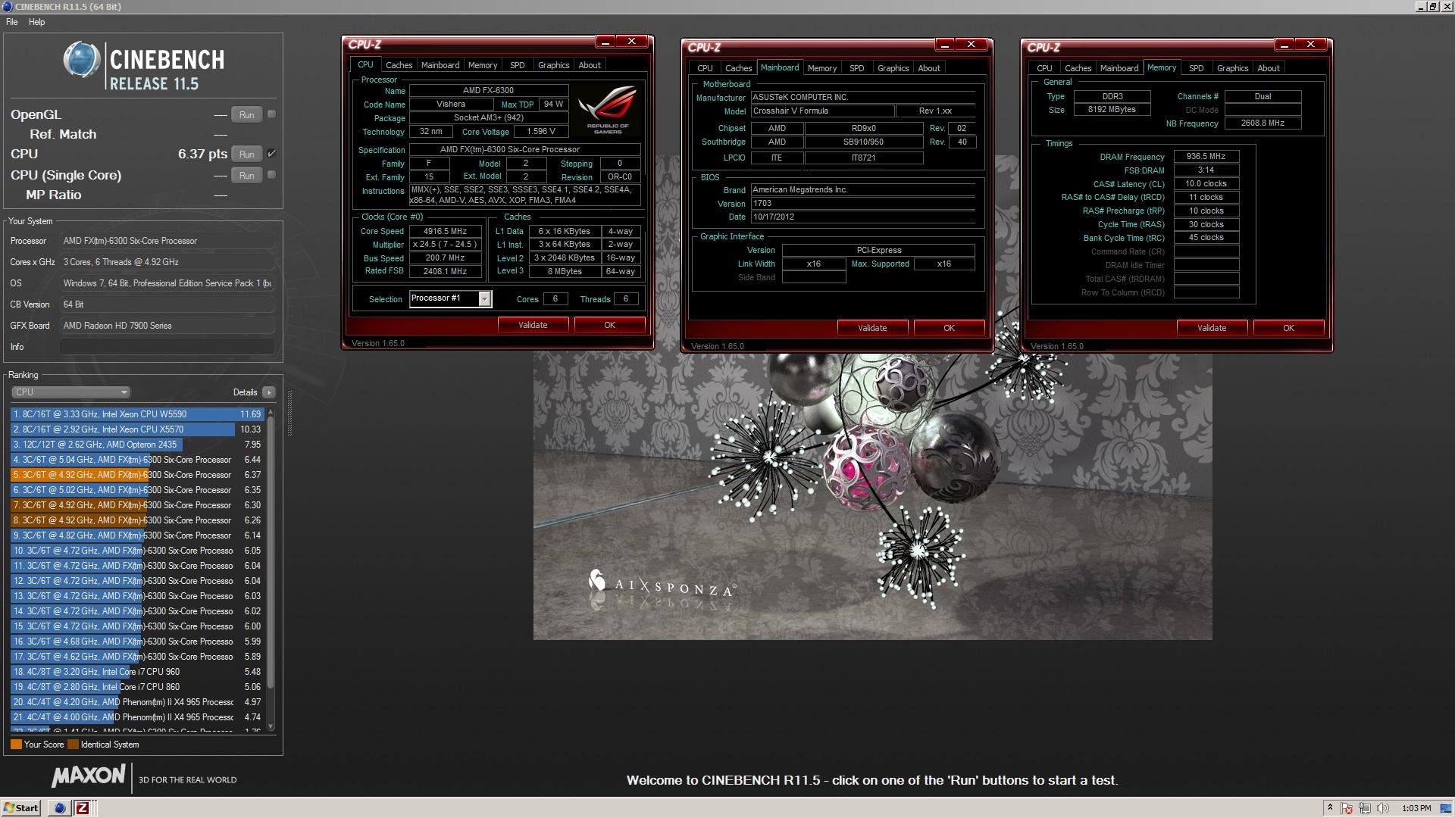
Task: Click the Cinebench taskbar icon
Action: [59, 808]
